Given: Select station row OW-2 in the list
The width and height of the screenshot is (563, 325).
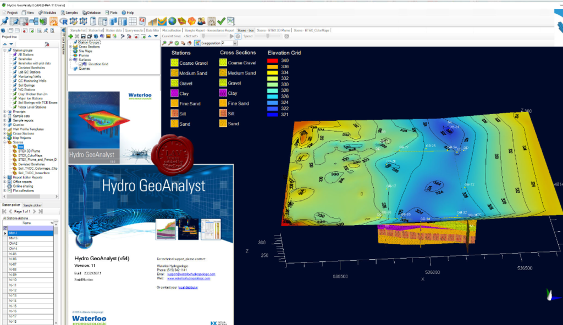Looking at the screenshot, I should point(31,243).
